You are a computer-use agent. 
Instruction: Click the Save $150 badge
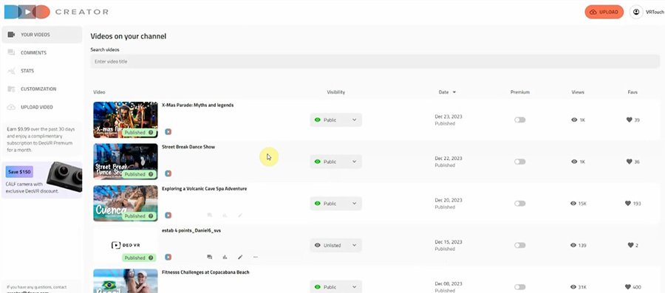[x=19, y=172]
